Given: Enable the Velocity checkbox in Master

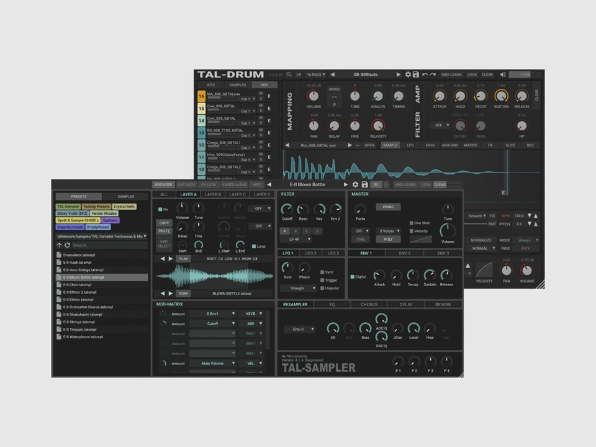Looking at the screenshot, I should point(411,231).
